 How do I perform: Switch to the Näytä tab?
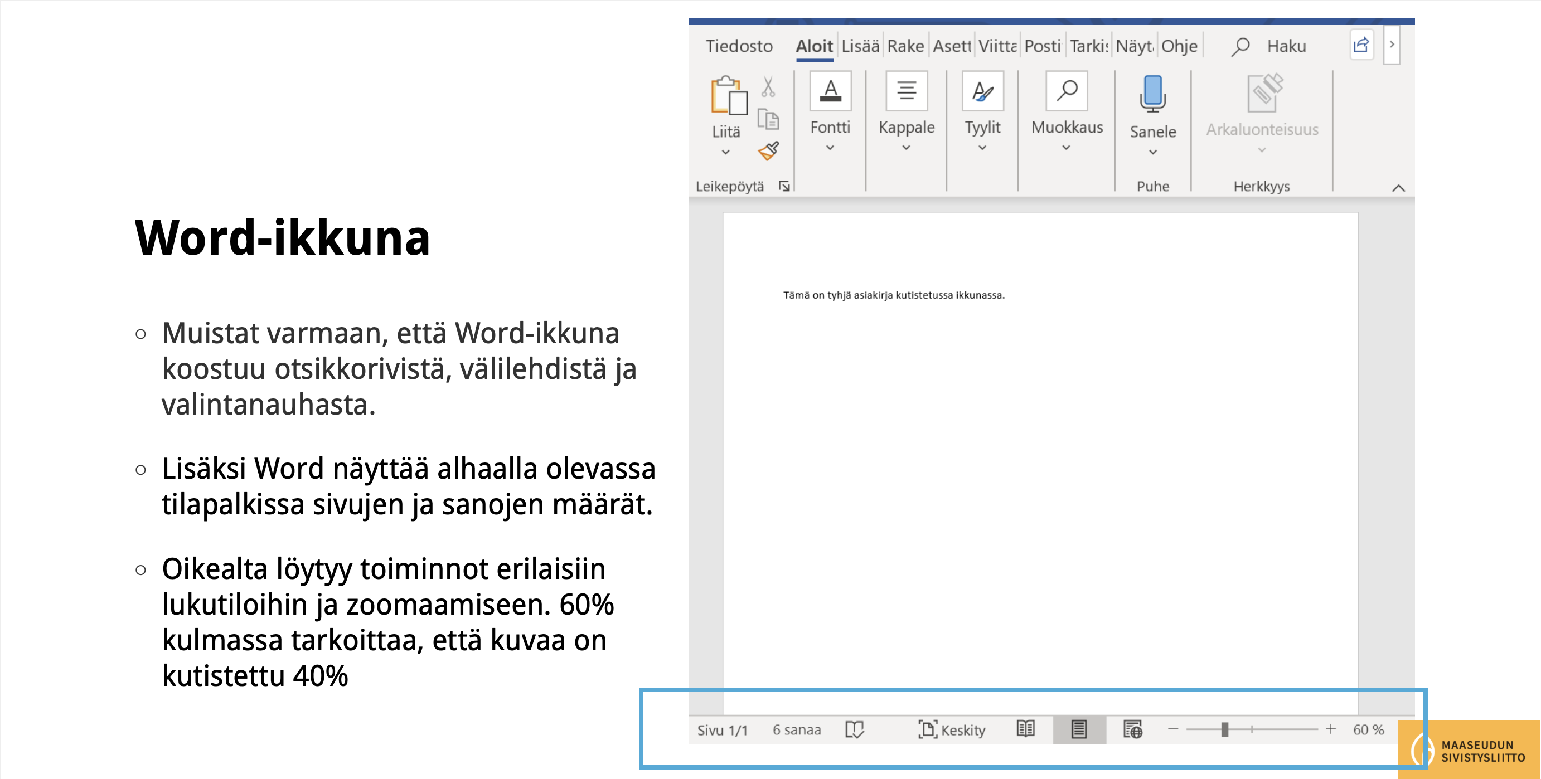tap(1133, 46)
